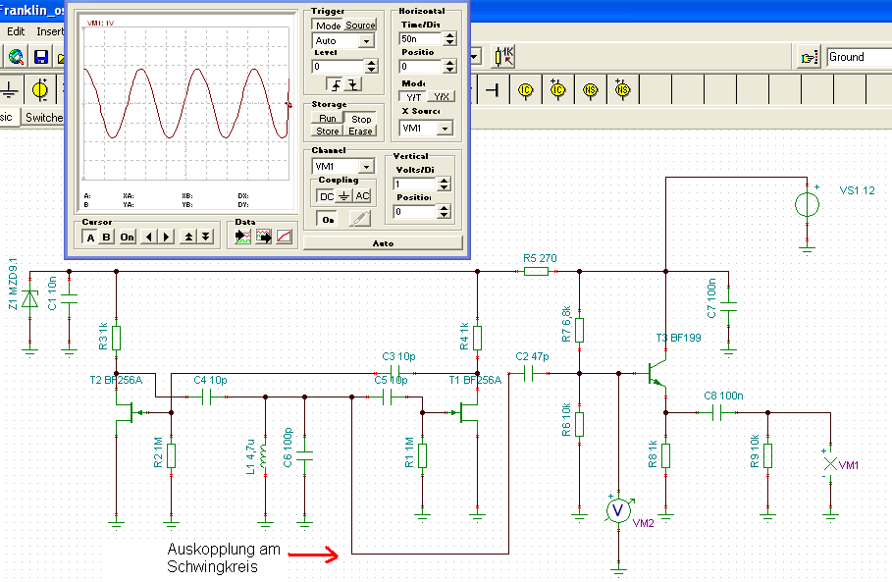Select the second HS component icon with plus
This screenshot has width=892, height=582.
[622, 89]
